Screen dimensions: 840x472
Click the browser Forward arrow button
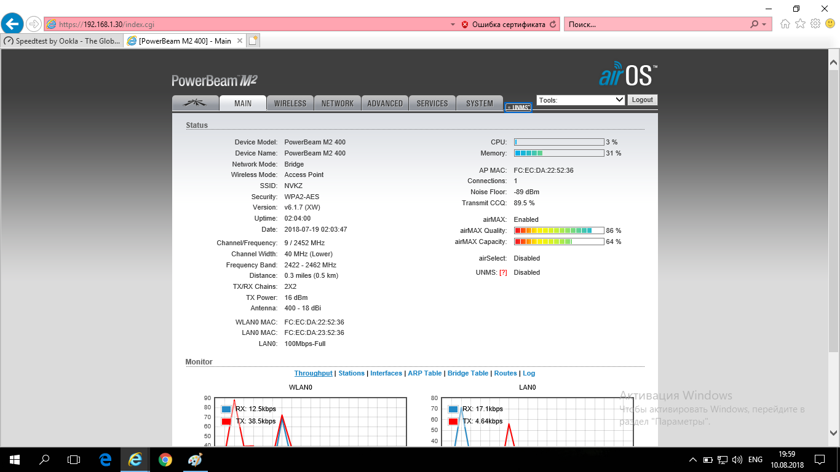click(34, 24)
